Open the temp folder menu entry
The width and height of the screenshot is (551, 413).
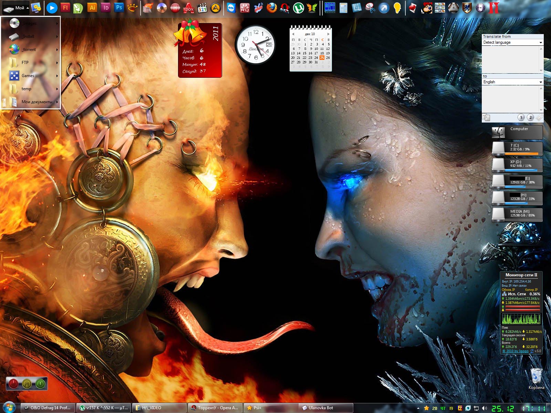coord(33,89)
